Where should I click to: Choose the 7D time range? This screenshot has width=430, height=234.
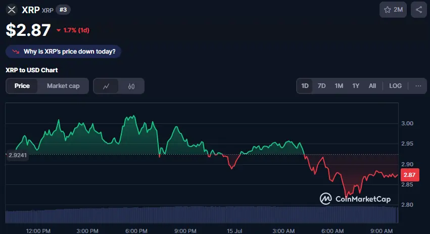click(x=321, y=86)
